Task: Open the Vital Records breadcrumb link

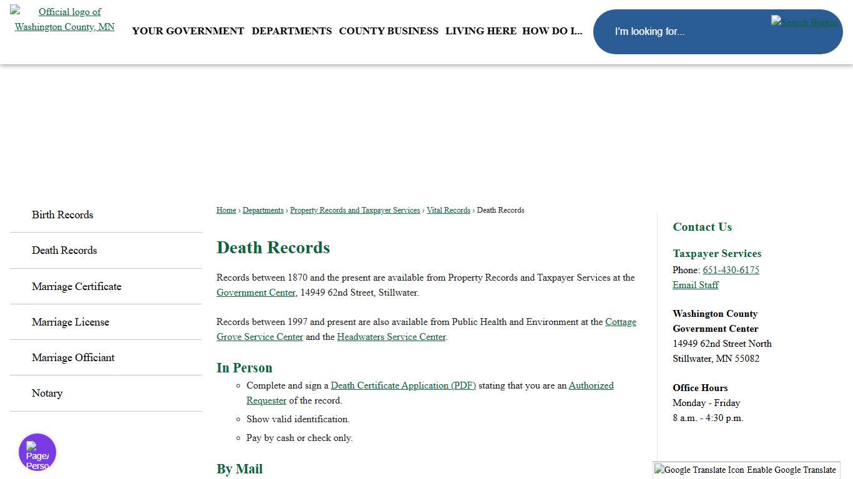Action: point(448,210)
